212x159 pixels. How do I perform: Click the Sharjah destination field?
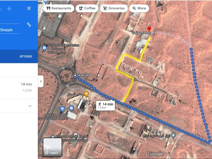(10, 30)
